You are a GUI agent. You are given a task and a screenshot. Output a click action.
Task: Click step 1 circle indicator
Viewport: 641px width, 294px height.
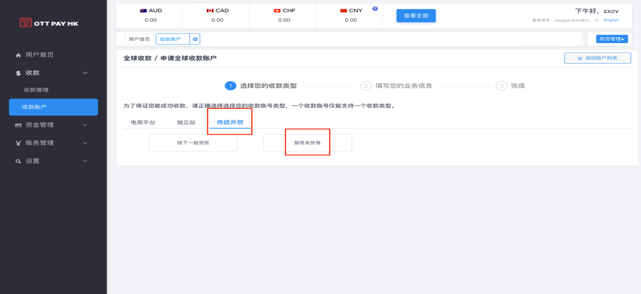point(230,86)
